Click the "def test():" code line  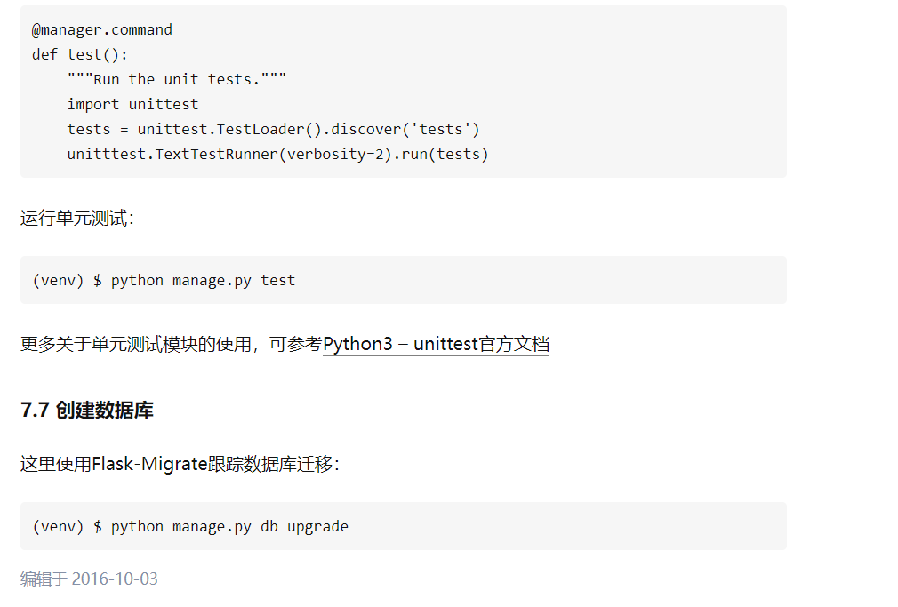pyautogui.click(x=80, y=54)
